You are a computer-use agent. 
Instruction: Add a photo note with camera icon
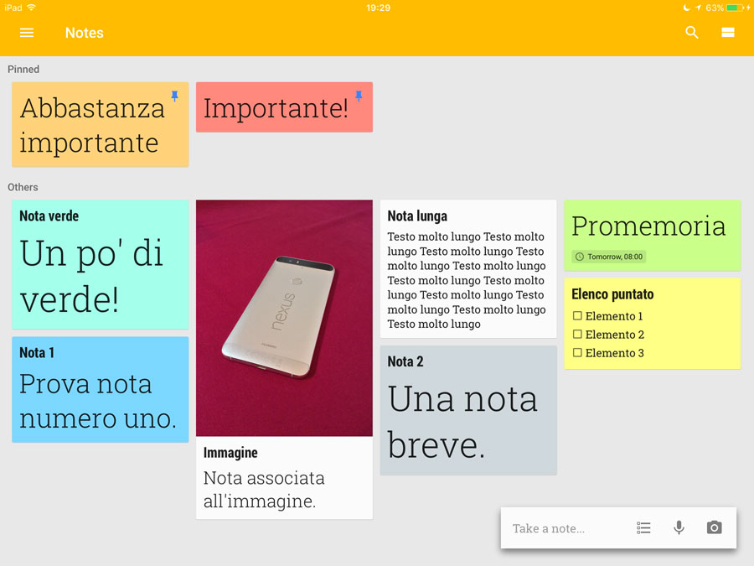pyautogui.click(x=714, y=527)
